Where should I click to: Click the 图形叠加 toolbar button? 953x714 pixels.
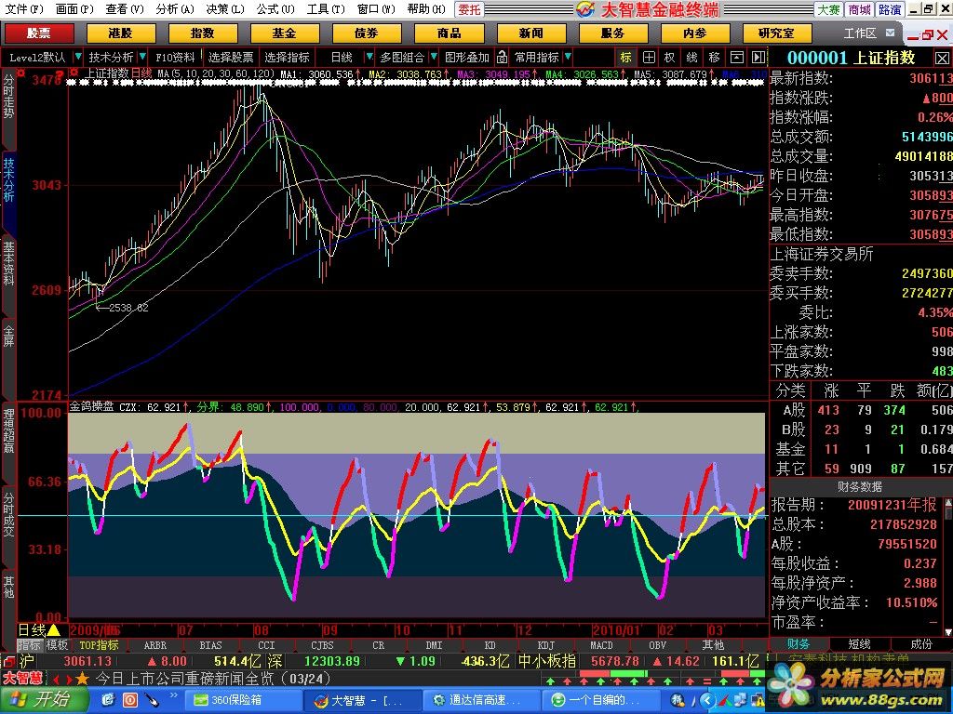tap(467, 58)
